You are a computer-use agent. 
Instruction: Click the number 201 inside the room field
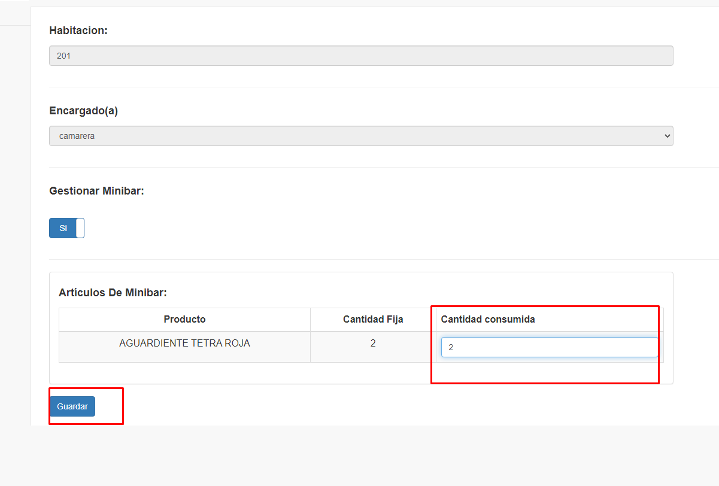(63, 56)
